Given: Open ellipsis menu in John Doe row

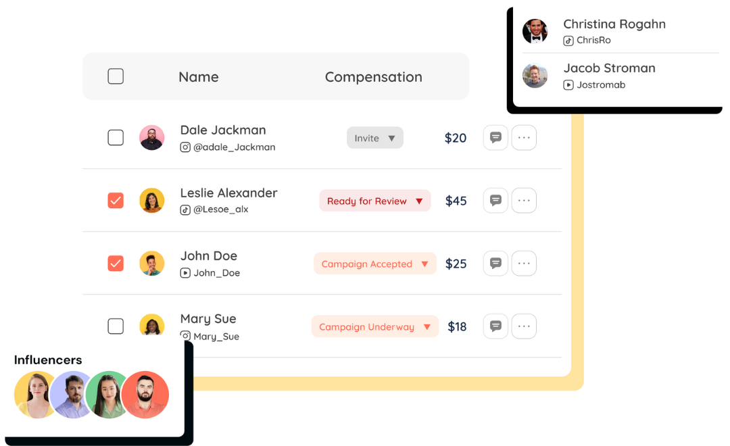Looking at the screenshot, I should pyautogui.click(x=524, y=264).
